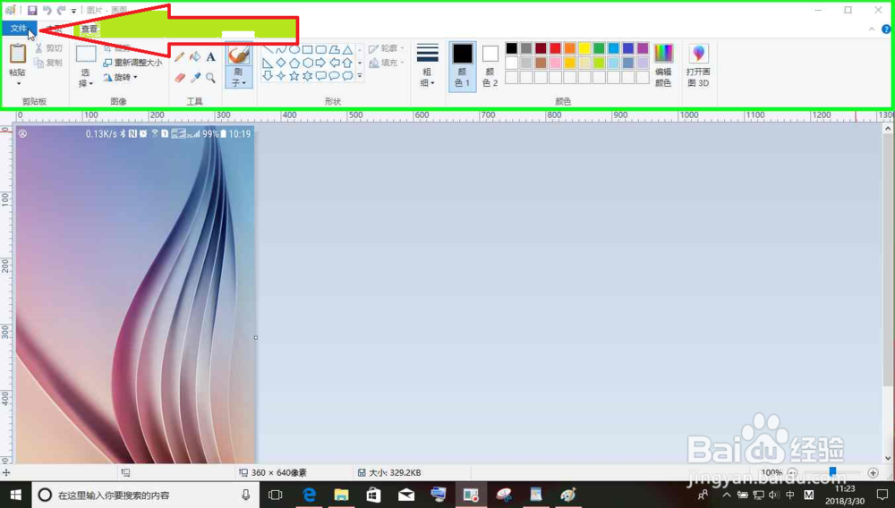Open the 旋转 (Rotate) dropdown
The image size is (895, 508).
click(121, 77)
